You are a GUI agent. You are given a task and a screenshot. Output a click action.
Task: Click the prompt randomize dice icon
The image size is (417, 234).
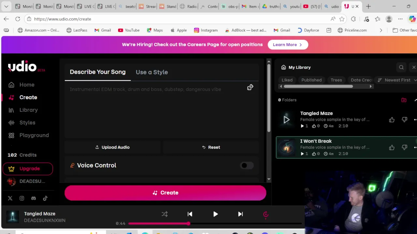tap(250, 87)
